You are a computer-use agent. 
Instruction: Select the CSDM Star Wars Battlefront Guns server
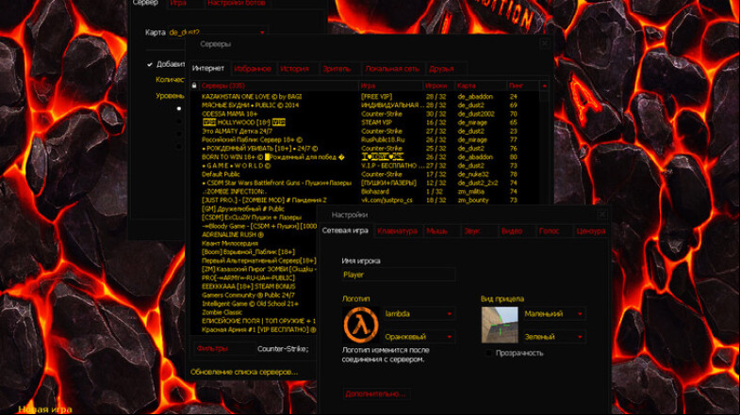coord(363,183)
